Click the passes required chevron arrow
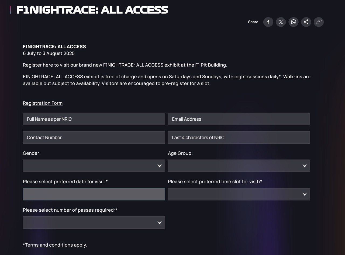This screenshot has height=255, width=345. [x=160, y=223]
